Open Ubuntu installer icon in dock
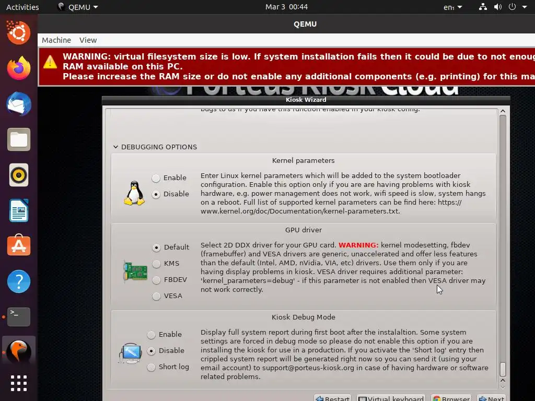Viewport: 535px width, 401px height. point(19,33)
